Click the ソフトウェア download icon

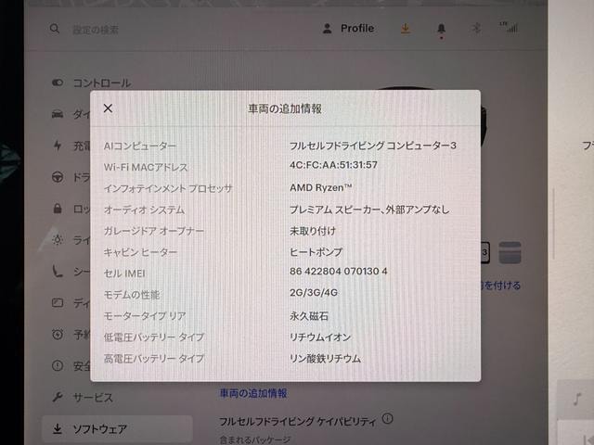(58, 428)
